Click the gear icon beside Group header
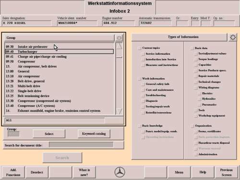This screenshot has height=180, width=240. [x=119, y=38]
